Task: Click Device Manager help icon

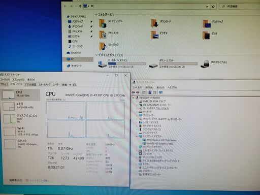Action: pyautogui.click(x=150, y=92)
